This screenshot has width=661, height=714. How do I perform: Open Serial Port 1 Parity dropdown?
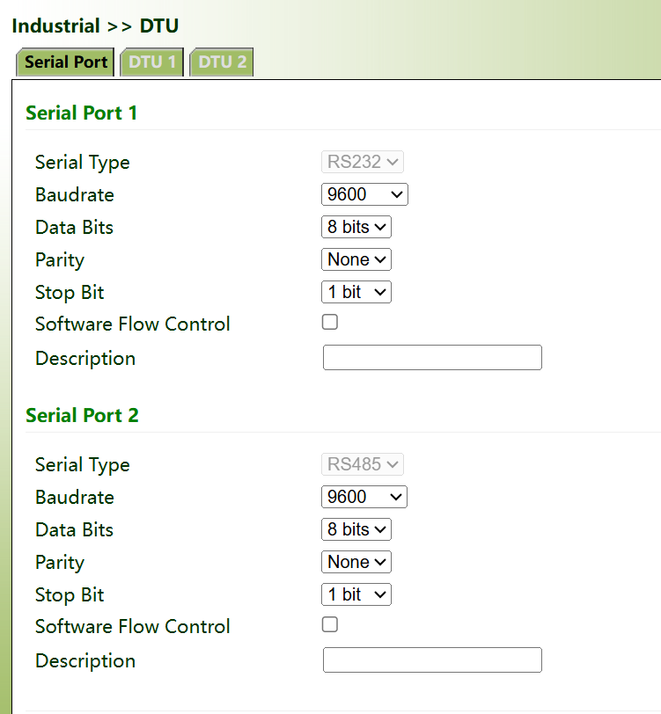coord(356,259)
